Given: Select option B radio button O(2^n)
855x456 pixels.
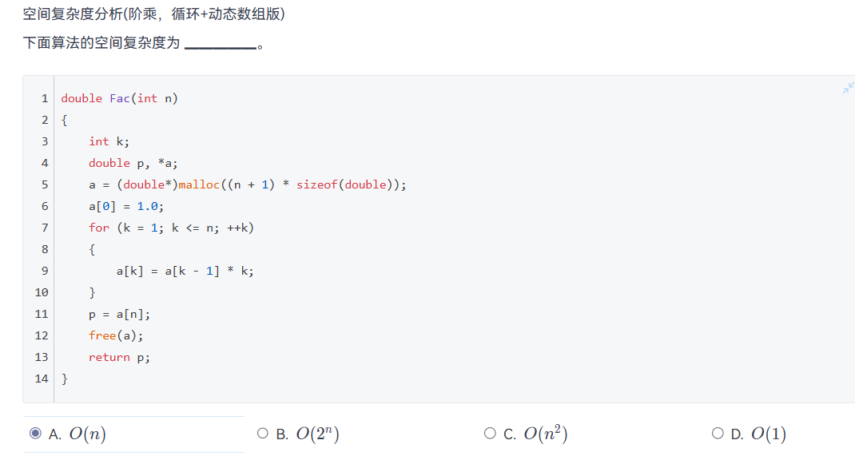Looking at the screenshot, I should [263, 433].
